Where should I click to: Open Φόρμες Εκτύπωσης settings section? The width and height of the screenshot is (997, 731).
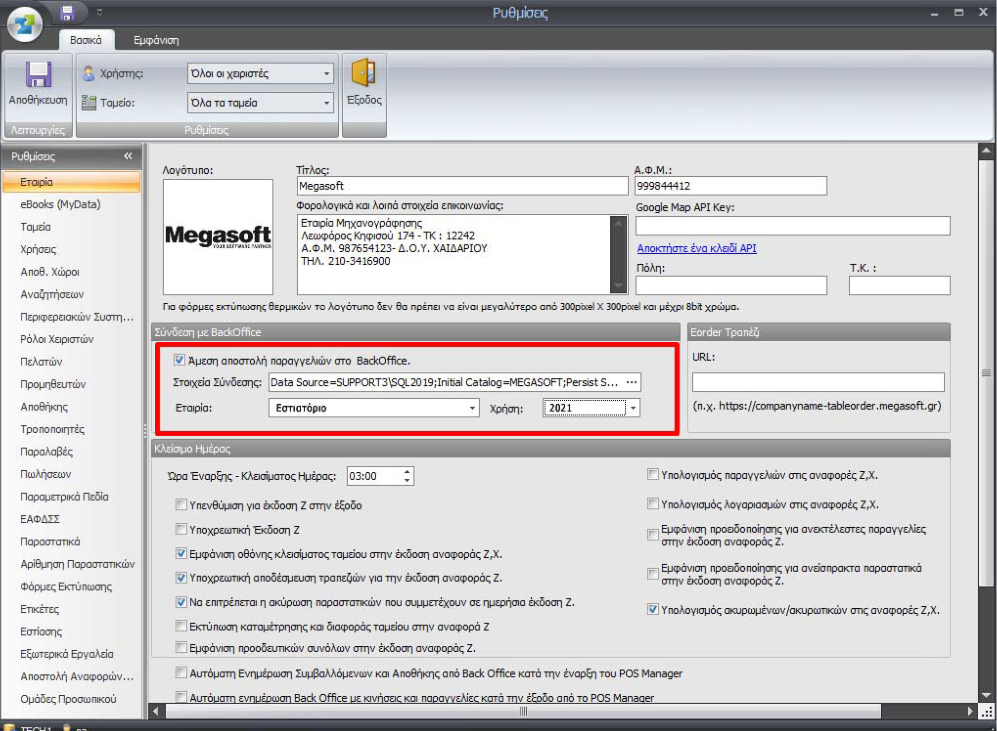(x=66, y=586)
